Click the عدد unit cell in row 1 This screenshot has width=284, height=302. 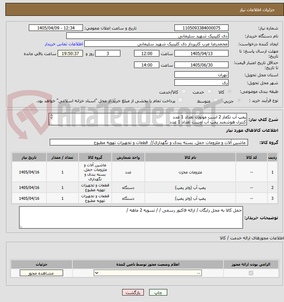128,172
